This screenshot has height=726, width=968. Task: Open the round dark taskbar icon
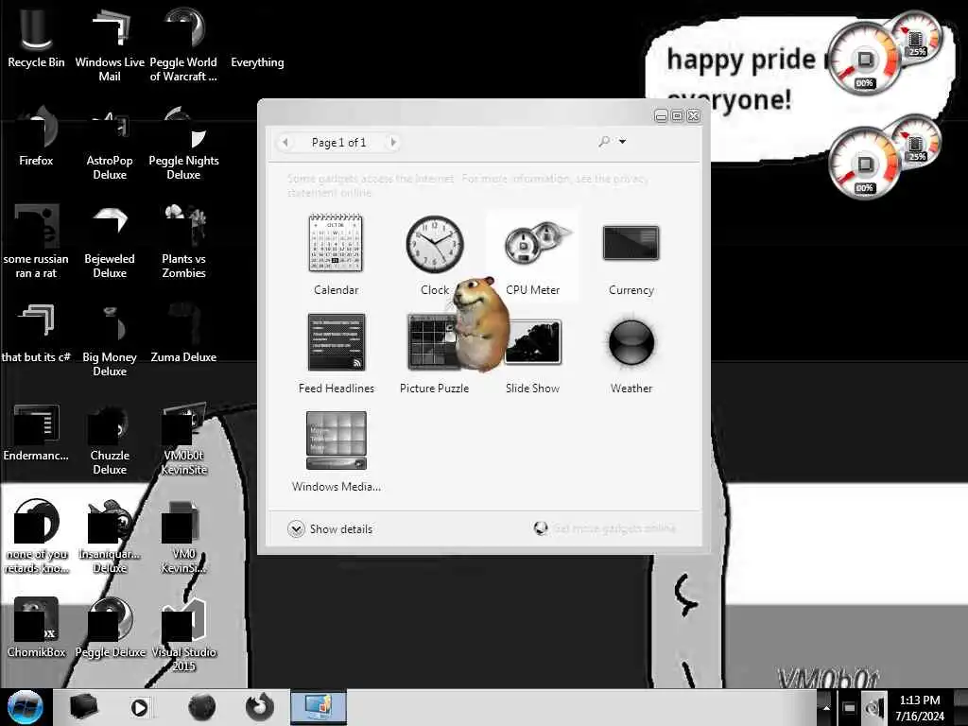202,707
